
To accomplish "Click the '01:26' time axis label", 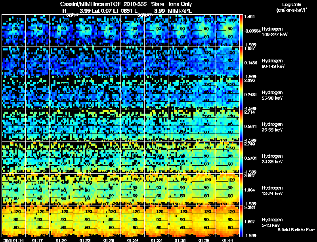I will click(109, 240).
